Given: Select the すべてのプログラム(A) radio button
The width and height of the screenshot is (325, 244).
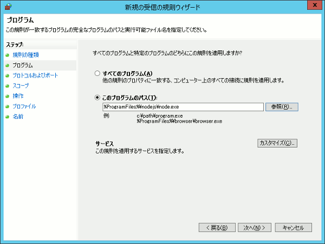Looking at the screenshot, I should coord(97,73).
